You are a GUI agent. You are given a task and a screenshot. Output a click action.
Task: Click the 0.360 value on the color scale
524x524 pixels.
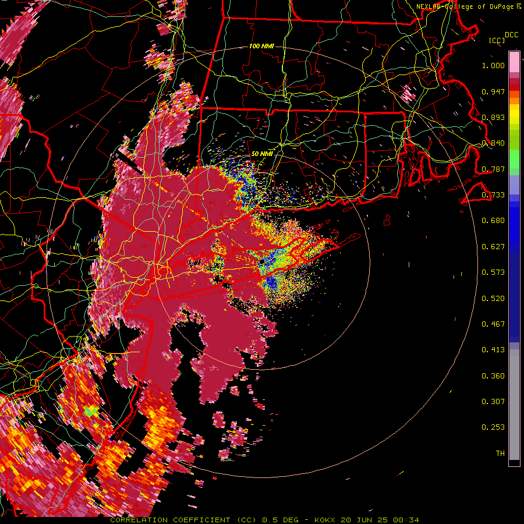coord(493,376)
